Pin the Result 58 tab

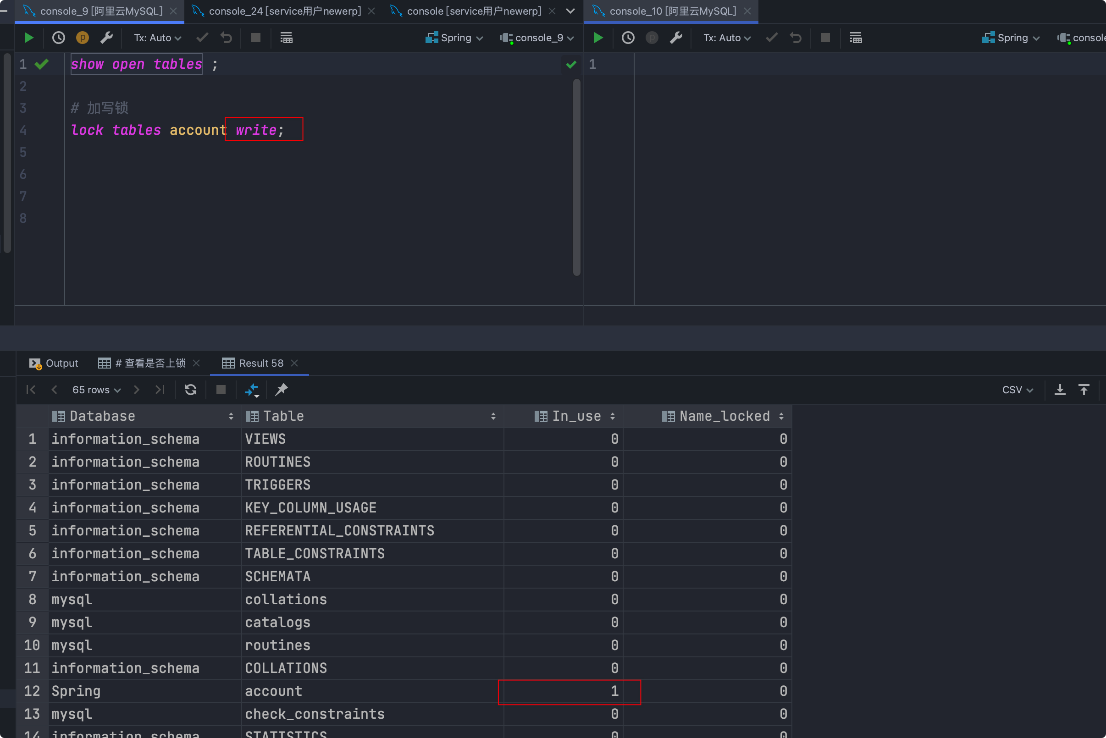[282, 390]
